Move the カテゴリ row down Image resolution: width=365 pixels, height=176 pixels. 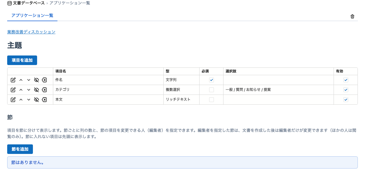29,90
